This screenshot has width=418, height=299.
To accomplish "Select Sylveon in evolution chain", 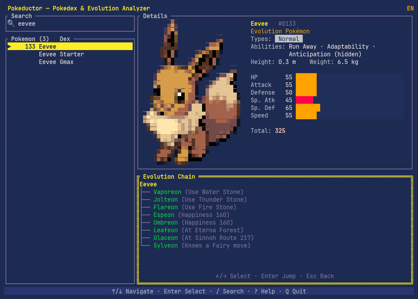I will (x=166, y=245).
